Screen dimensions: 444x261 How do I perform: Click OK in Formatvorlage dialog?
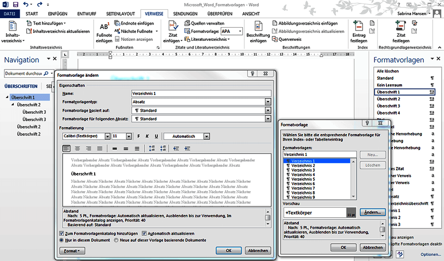point(343,247)
